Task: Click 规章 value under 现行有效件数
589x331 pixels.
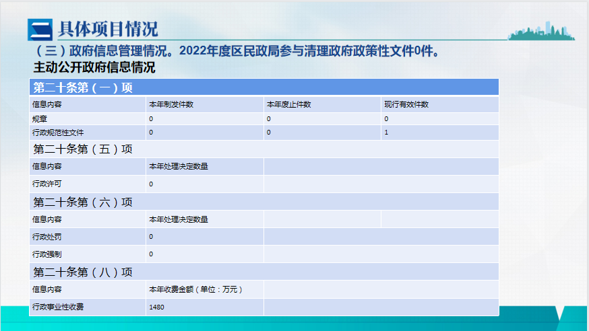Action: (386, 119)
